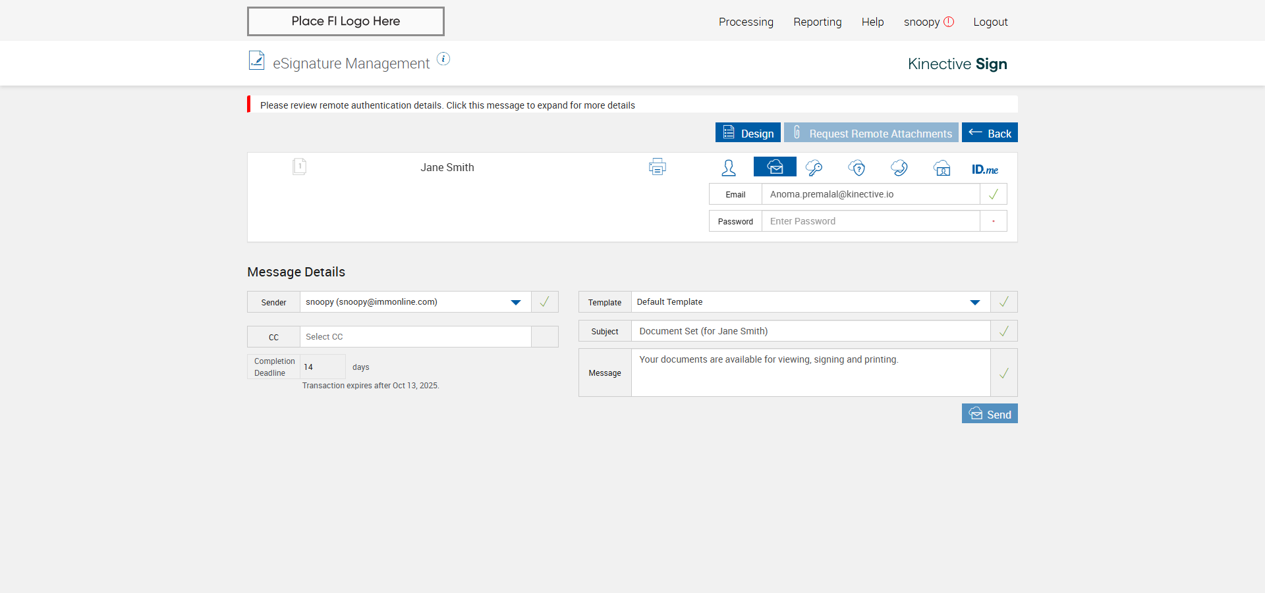Open the Processing menu

tap(746, 22)
